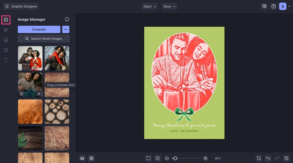
Task: Zoom in with the plus icon
Action: click(205, 158)
